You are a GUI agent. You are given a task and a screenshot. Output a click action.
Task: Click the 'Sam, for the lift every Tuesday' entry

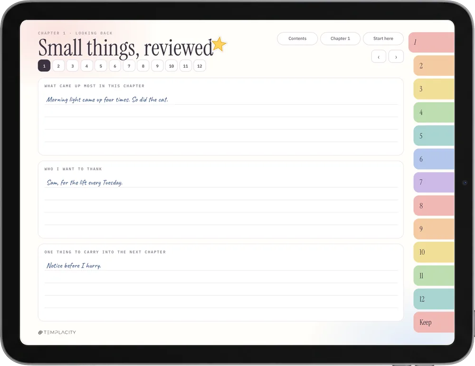(85, 183)
